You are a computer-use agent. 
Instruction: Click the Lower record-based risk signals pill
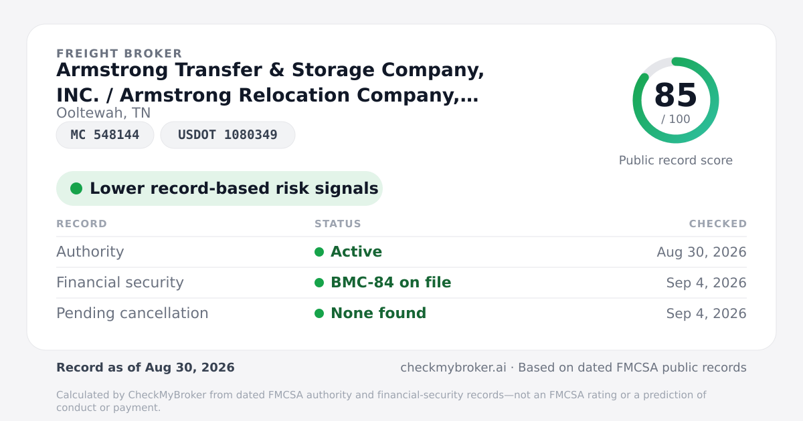pos(219,188)
